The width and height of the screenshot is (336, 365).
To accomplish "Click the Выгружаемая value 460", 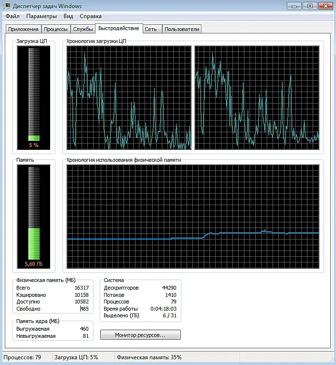I will click(84, 329).
